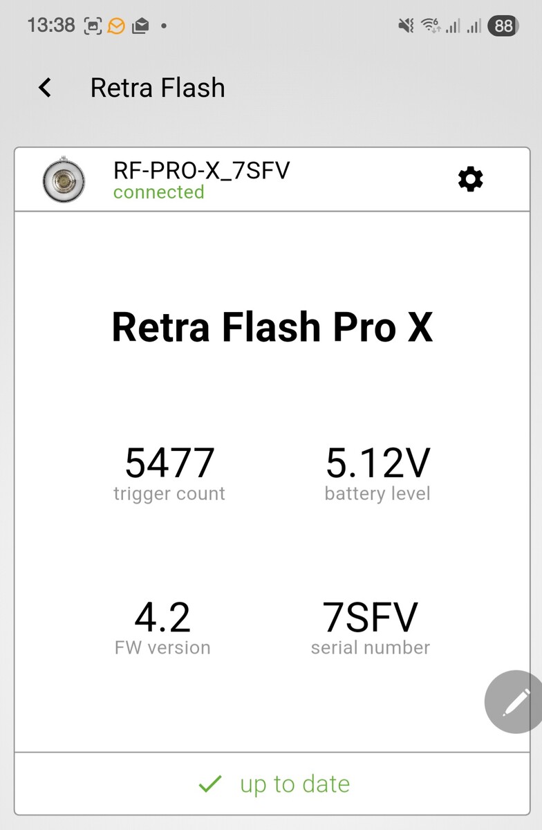Tap the battery indicator in status bar
Screen dimensions: 542x830
click(x=503, y=26)
